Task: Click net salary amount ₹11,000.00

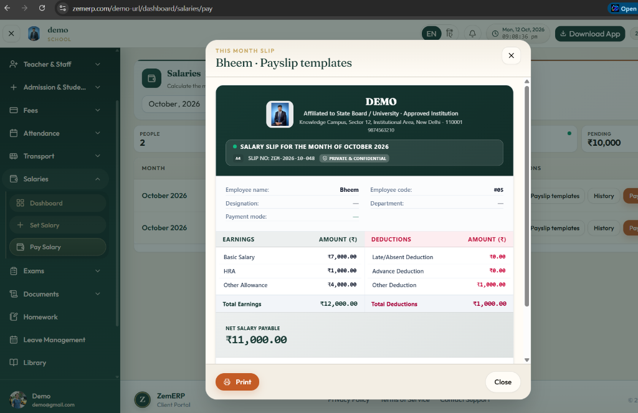Action: click(256, 339)
